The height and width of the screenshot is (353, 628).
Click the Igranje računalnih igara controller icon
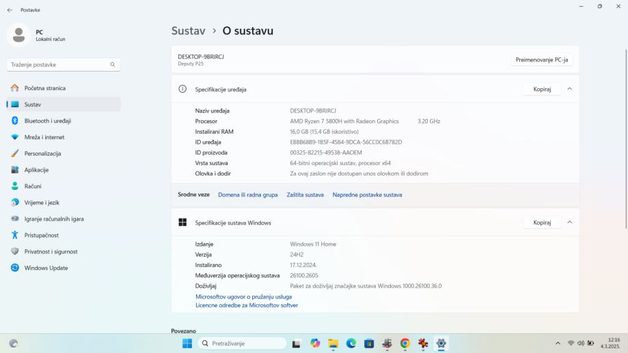coord(15,219)
